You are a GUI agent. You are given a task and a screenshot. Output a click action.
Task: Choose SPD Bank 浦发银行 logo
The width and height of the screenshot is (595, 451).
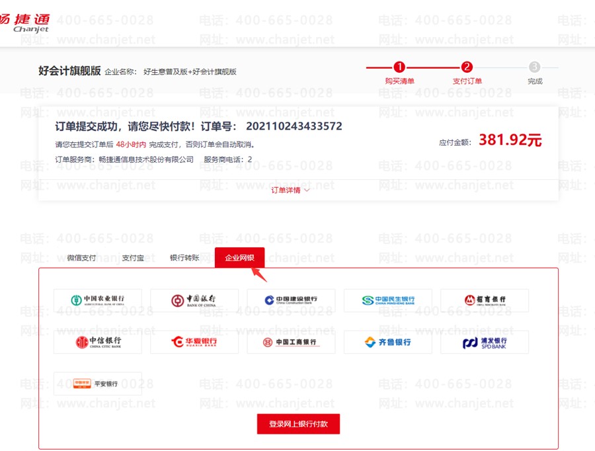[485, 342]
